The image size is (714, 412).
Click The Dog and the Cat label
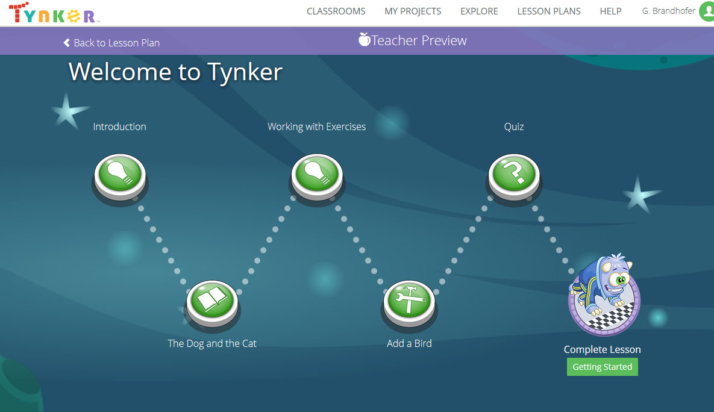pyautogui.click(x=212, y=343)
